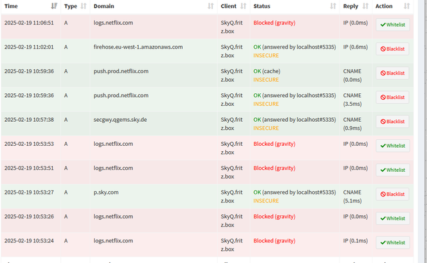Blacklist secgwy.qgems.sky.de domain

click(x=392, y=121)
